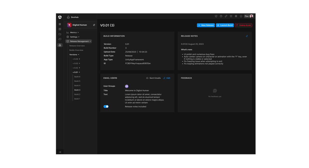
Task: Select Builds Overview from the navigation
Action: 76,50
